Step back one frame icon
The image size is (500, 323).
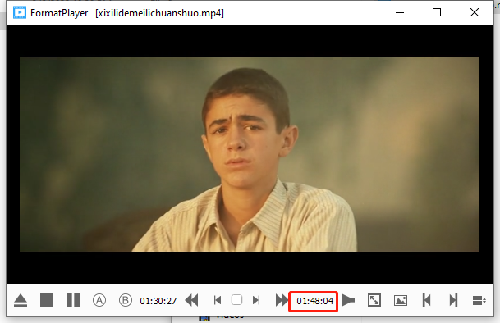(218, 300)
